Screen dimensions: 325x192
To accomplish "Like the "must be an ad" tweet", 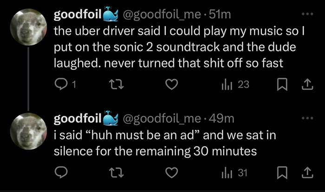I will coord(172,173).
